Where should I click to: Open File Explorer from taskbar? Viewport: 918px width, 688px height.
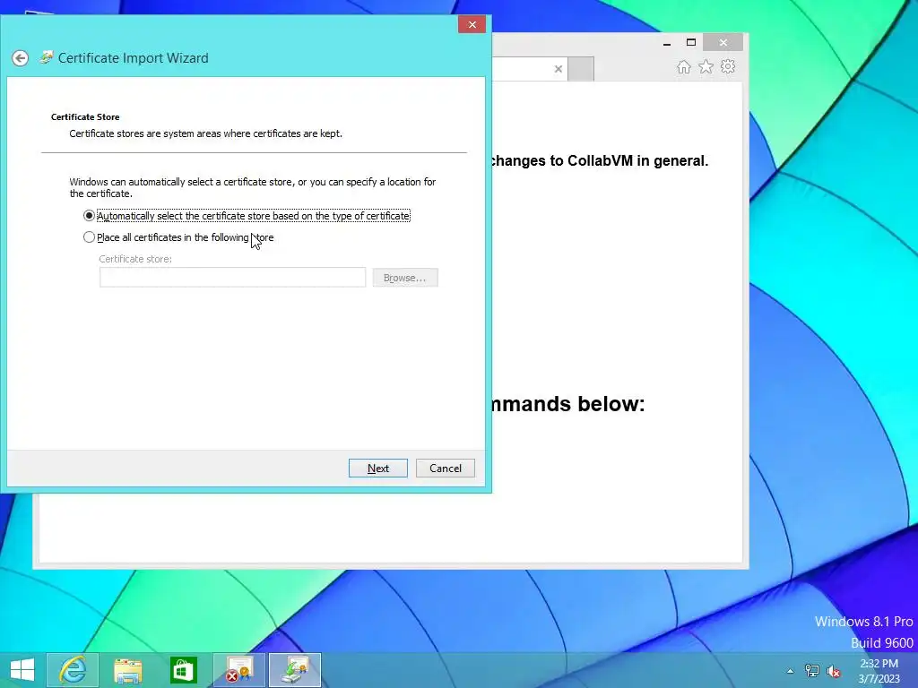point(127,670)
